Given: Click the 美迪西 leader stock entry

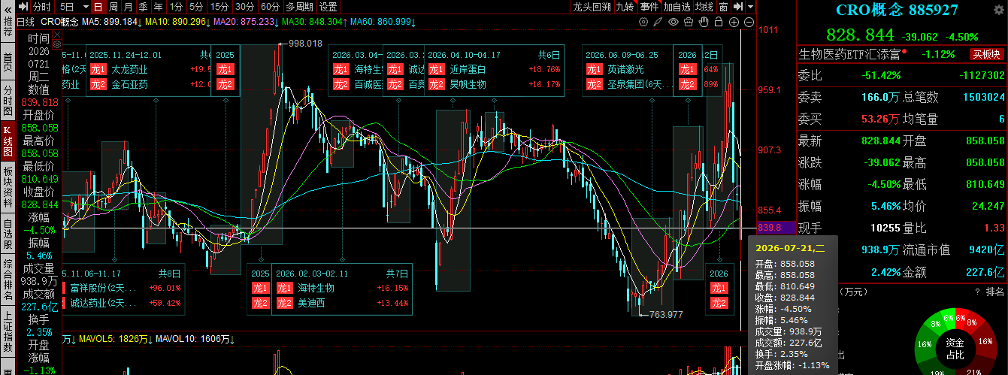Looking at the screenshot, I should coord(313,303).
